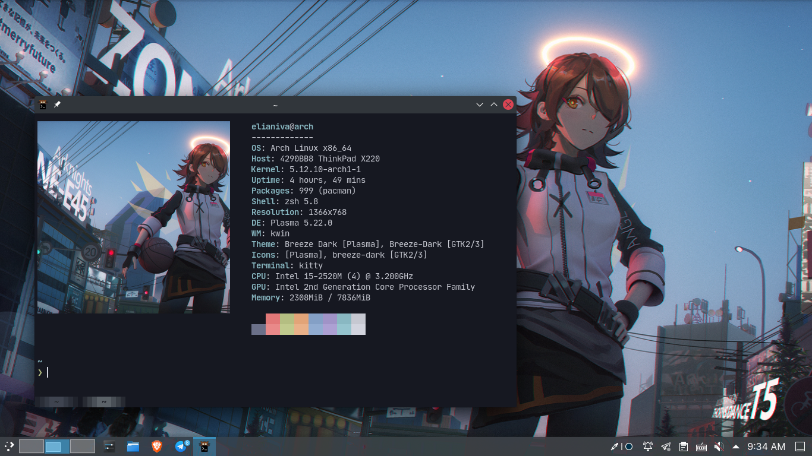
Task: Toggle the pin on all desktops titlebar icon
Action: point(57,104)
